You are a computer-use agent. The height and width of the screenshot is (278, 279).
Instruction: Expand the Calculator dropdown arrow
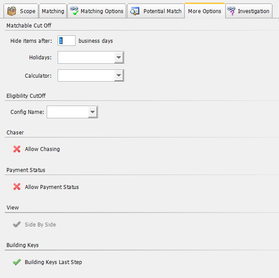119,76
